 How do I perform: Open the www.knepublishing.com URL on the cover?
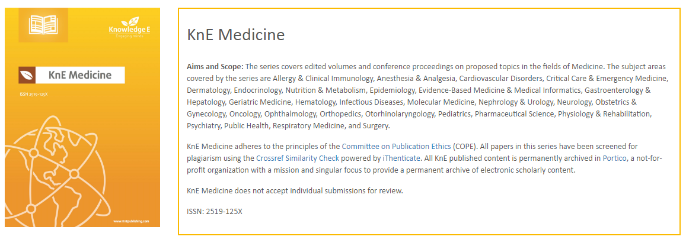point(136,222)
